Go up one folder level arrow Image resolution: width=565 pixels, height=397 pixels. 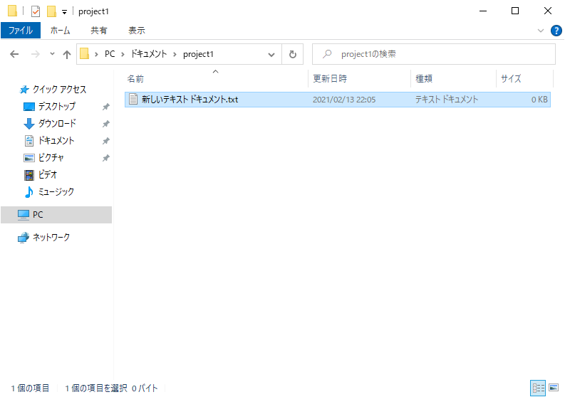click(67, 54)
